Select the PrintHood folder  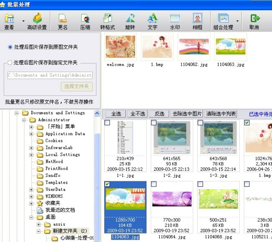click(x=57, y=168)
